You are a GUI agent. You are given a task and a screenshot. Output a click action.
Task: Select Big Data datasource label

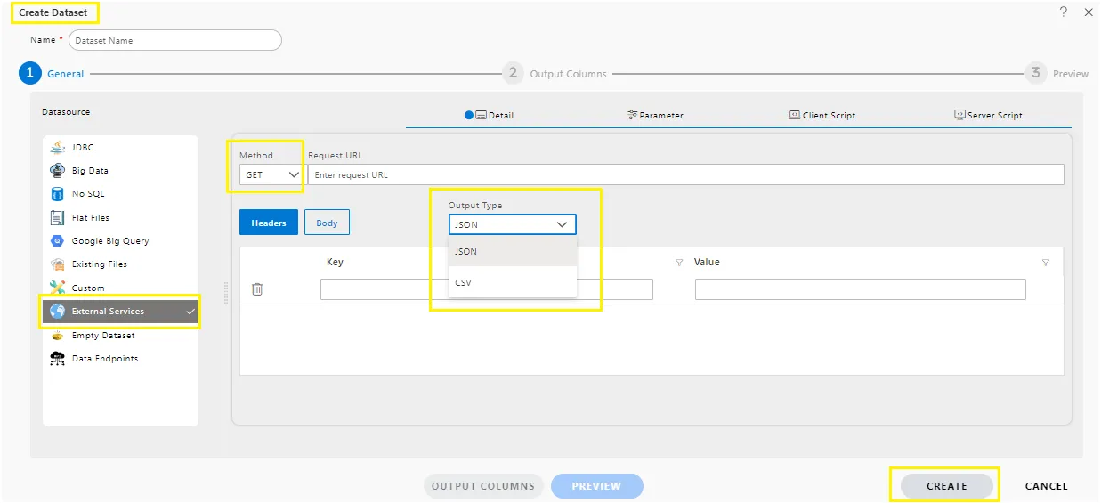click(90, 170)
